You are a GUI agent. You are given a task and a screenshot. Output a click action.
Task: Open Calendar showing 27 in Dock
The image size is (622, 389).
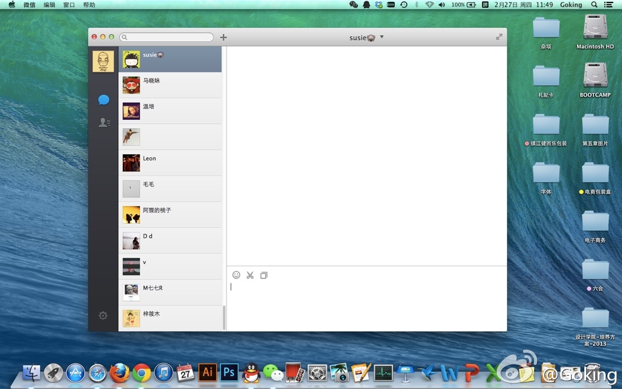185,373
